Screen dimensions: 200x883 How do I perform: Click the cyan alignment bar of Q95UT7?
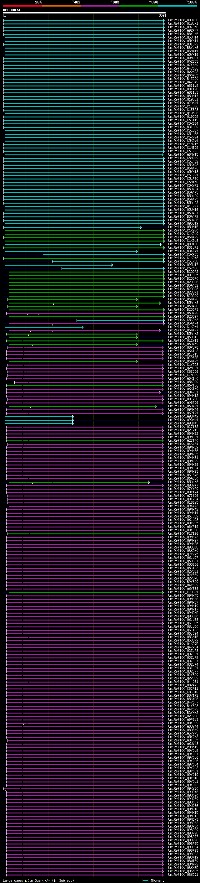tap(59, 265)
